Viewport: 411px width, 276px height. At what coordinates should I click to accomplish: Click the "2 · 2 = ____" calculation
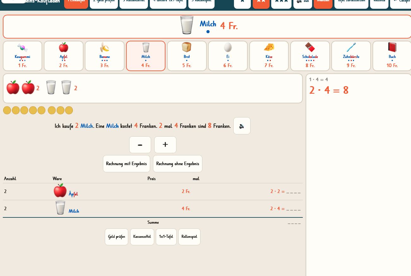tap(285, 191)
